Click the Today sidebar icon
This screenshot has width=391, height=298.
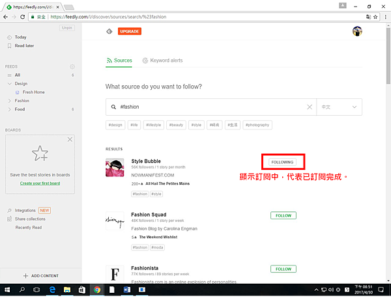coord(10,37)
